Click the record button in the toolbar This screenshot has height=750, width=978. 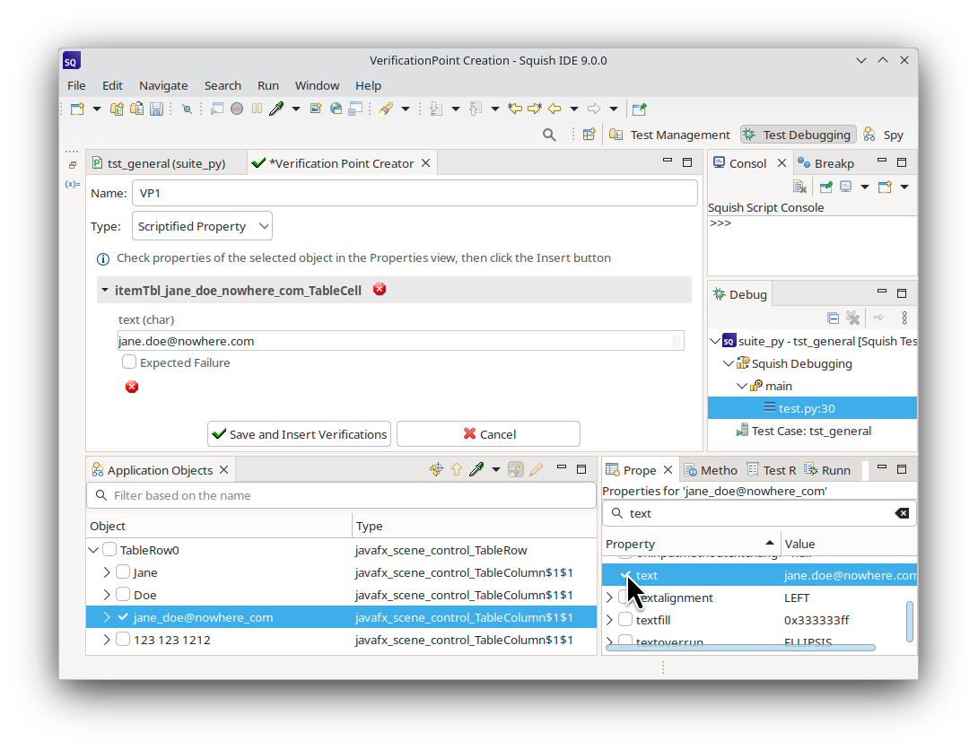click(237, 109)
